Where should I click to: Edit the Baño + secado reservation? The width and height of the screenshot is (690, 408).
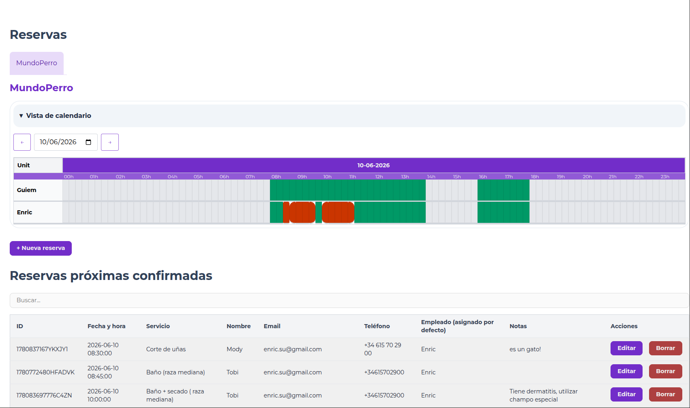pos(626,394)
